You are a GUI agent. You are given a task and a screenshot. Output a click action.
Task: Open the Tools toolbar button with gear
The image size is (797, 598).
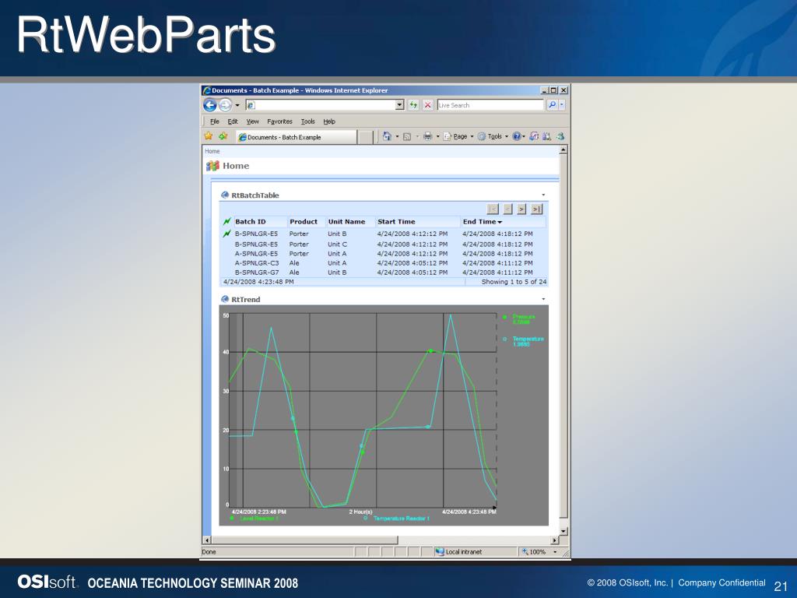coord(493,136)
